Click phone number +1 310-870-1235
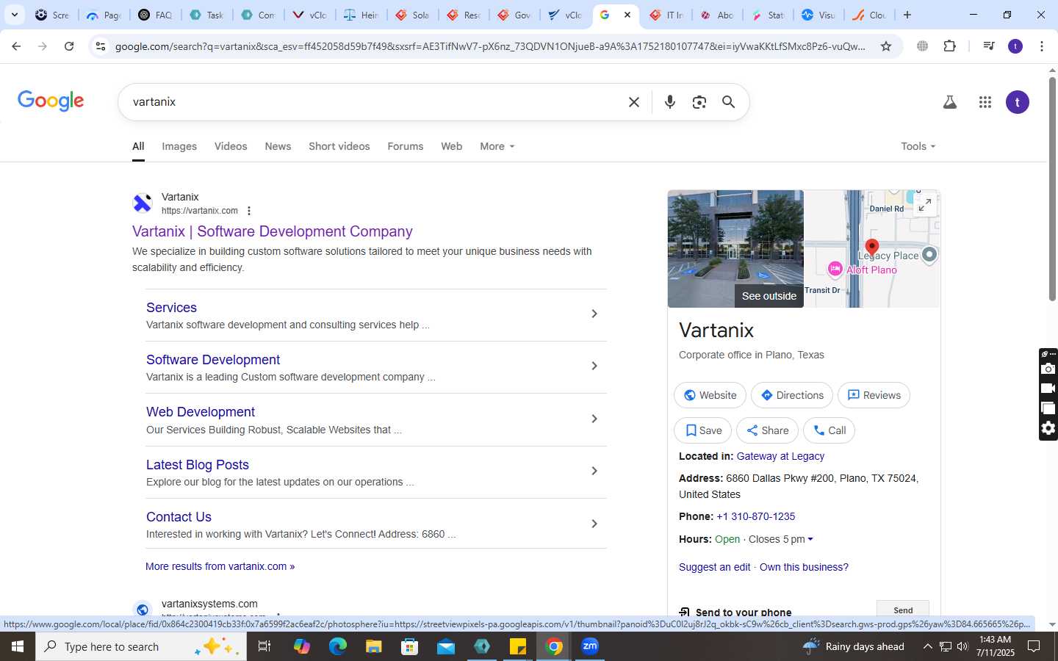 pyautogui.click(x=755, y=516)
